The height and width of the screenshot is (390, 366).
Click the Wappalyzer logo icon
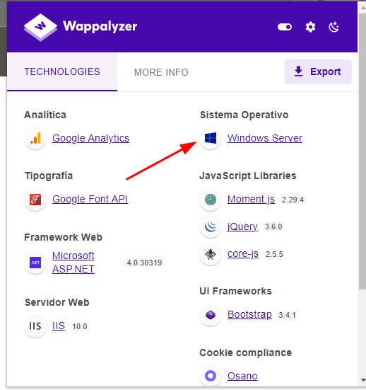point(40,27)
